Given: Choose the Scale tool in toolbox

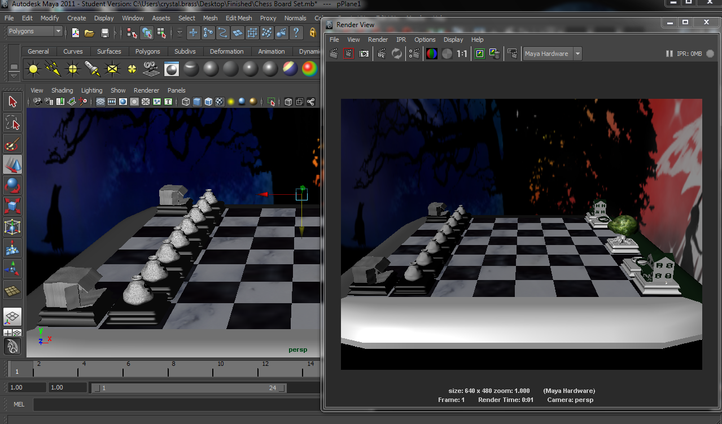Looking at the screenshot, I should [12, 206].
